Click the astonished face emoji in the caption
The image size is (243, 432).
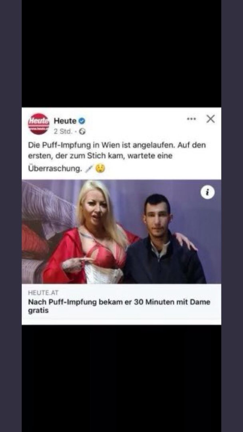coord(100,168)
